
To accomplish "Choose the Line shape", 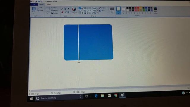I will [80, 8].
